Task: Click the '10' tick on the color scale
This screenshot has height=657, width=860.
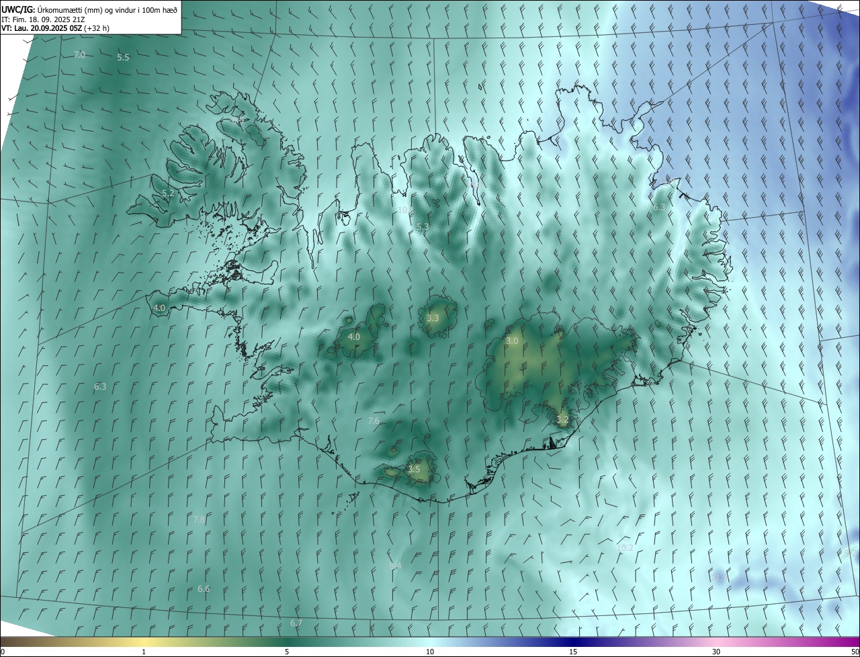Action: click(430, 652)
